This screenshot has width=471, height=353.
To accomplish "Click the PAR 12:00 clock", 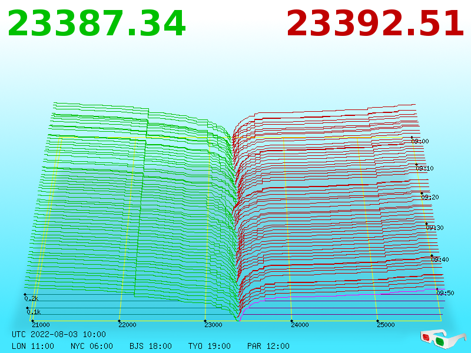I will pos(268,346).
